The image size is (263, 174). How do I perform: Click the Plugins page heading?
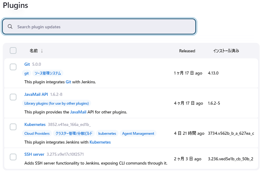click(16, 5)
